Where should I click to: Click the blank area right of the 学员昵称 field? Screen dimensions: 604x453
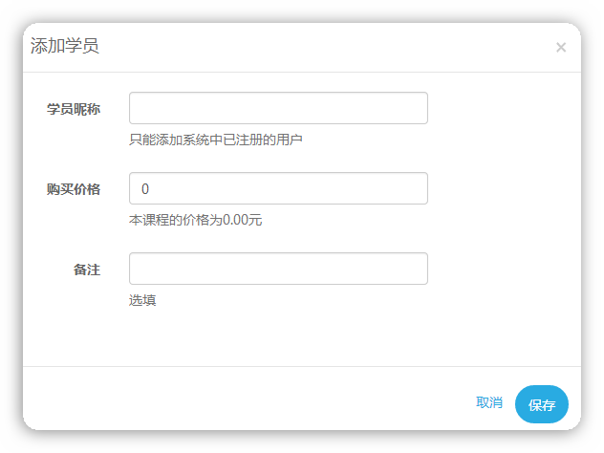503,108
